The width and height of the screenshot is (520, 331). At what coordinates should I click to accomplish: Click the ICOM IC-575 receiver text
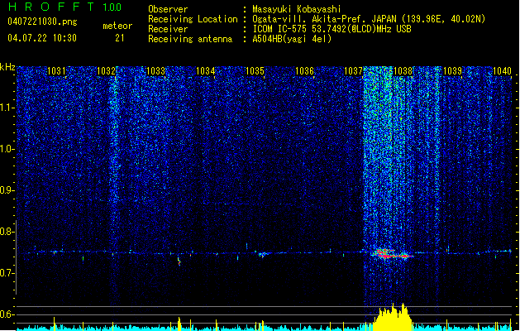coord(332,29)
